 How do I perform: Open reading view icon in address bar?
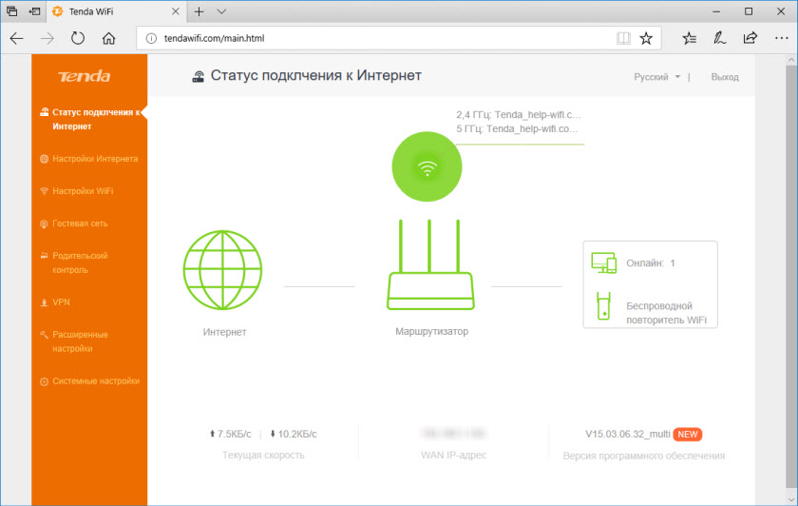click(x=623, y=38)
